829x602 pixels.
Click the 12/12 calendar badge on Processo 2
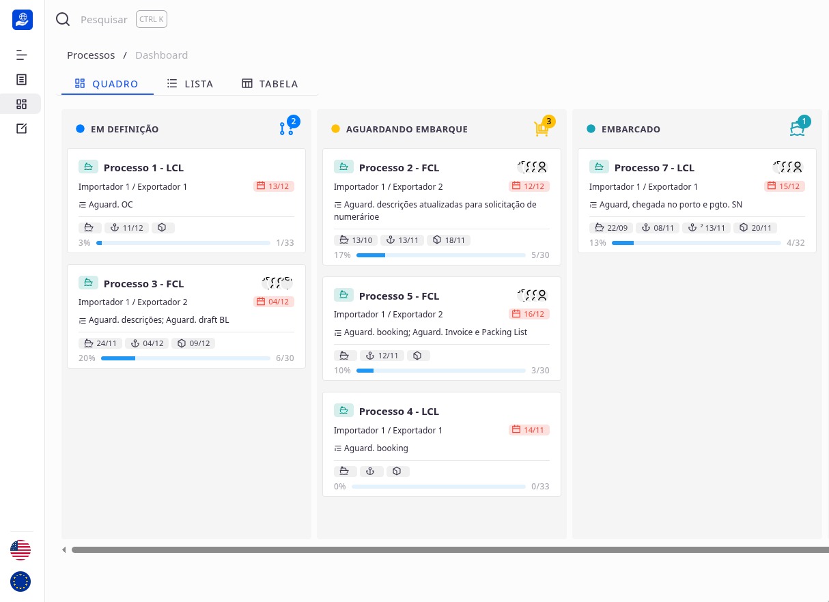click(529, 186)
